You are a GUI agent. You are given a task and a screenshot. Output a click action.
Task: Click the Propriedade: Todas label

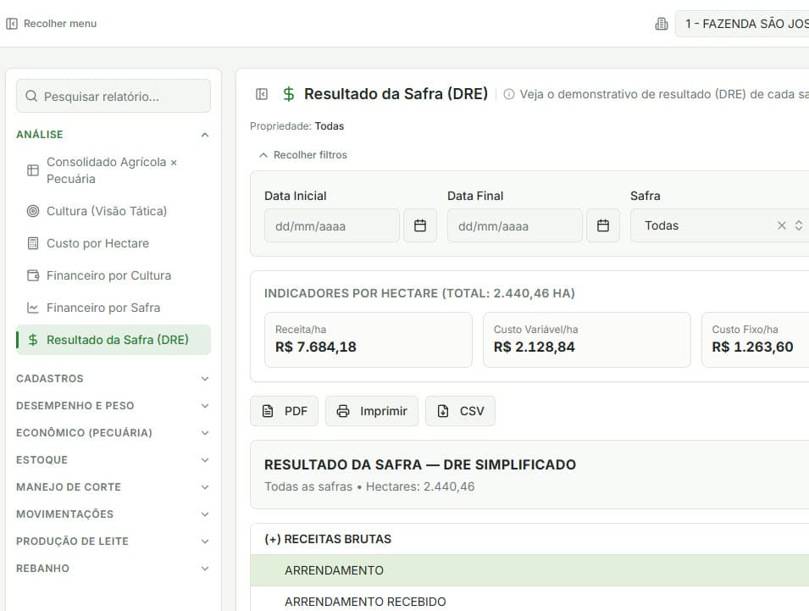point(296,126)
